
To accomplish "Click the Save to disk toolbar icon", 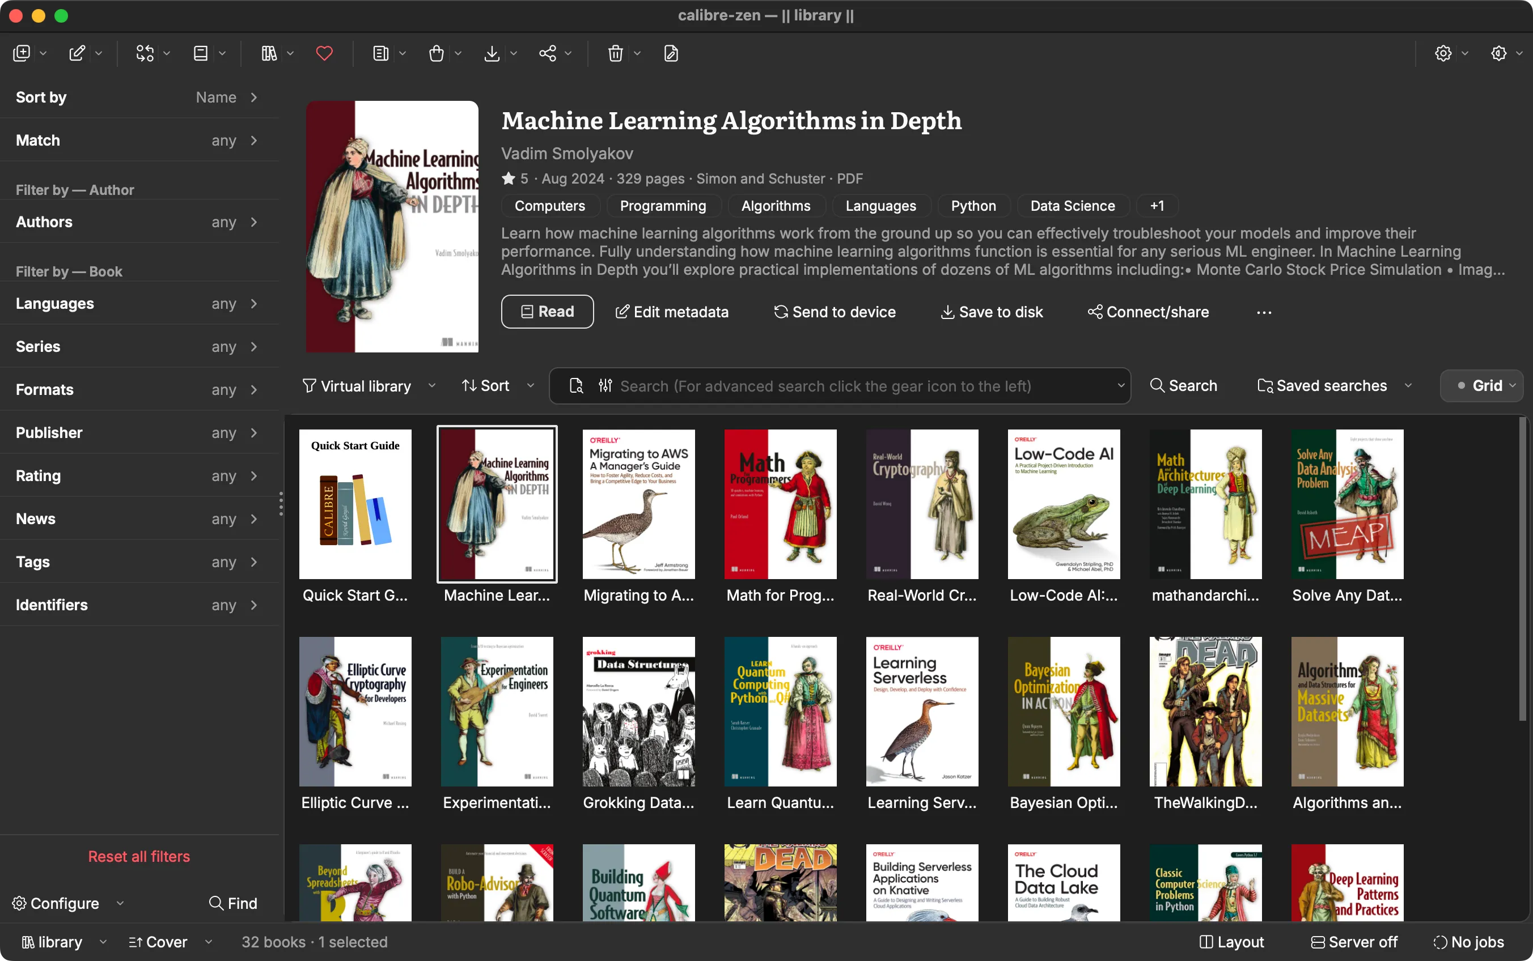I will [492, 53].
